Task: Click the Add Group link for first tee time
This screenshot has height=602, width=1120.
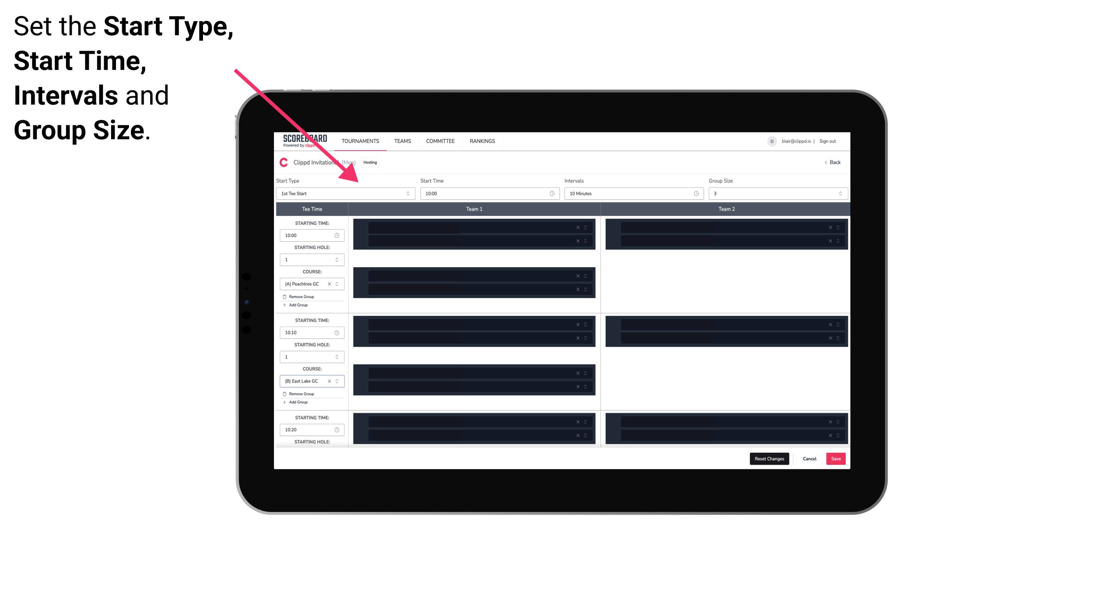Action: click(298, 305)
